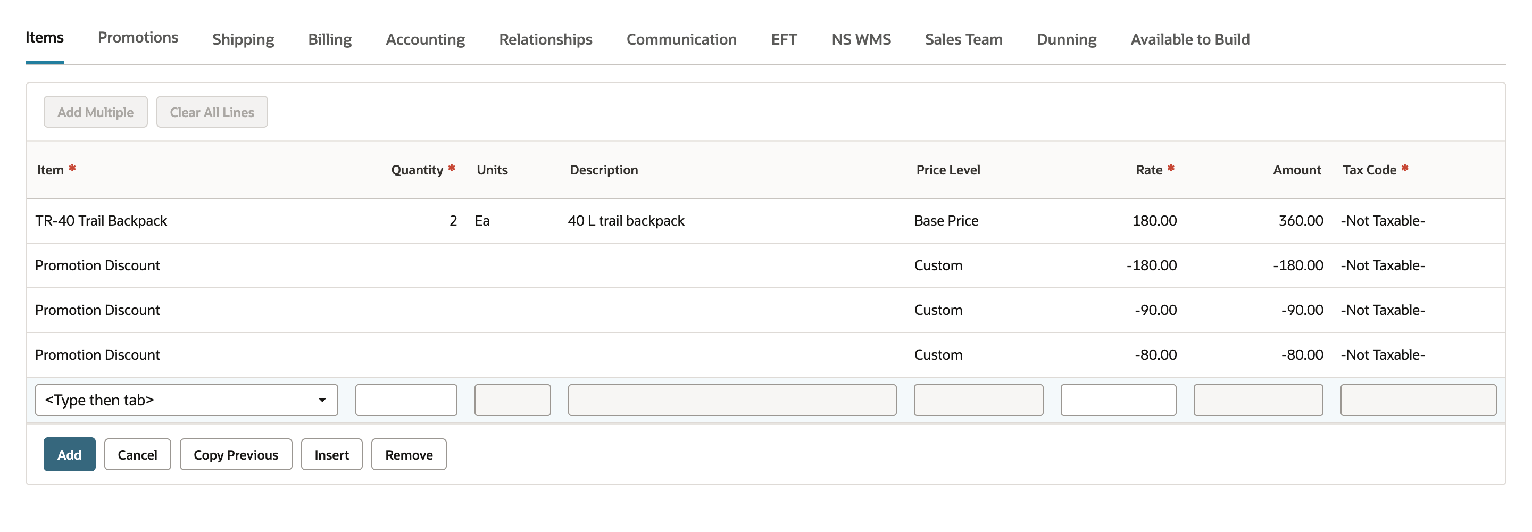Select Promotion Discount row with -90.00
This screenshot has height=532, width=1532.
click(x=766, y=310)
